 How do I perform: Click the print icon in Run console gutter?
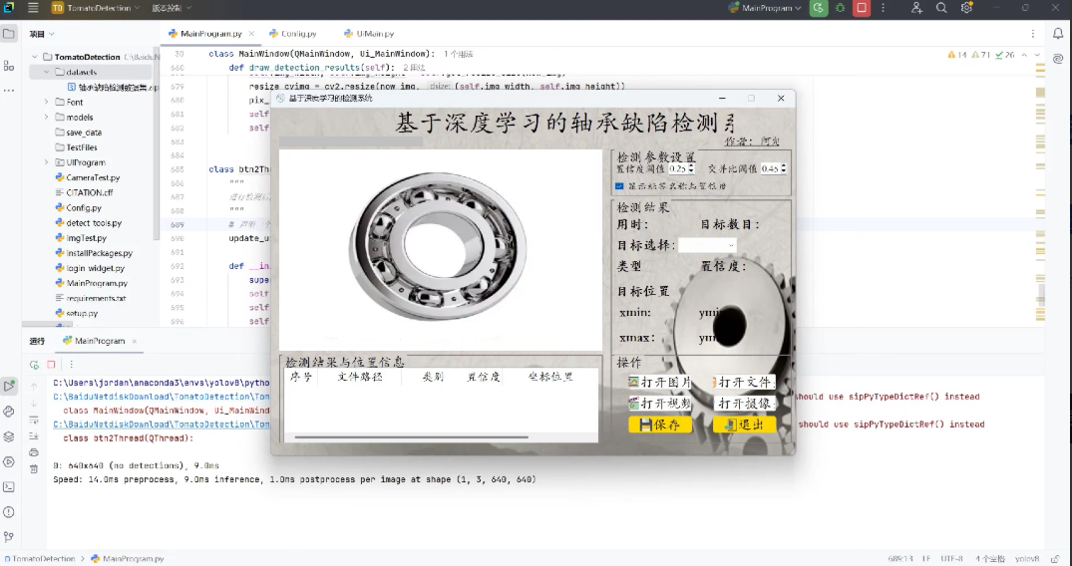point(34,452)
